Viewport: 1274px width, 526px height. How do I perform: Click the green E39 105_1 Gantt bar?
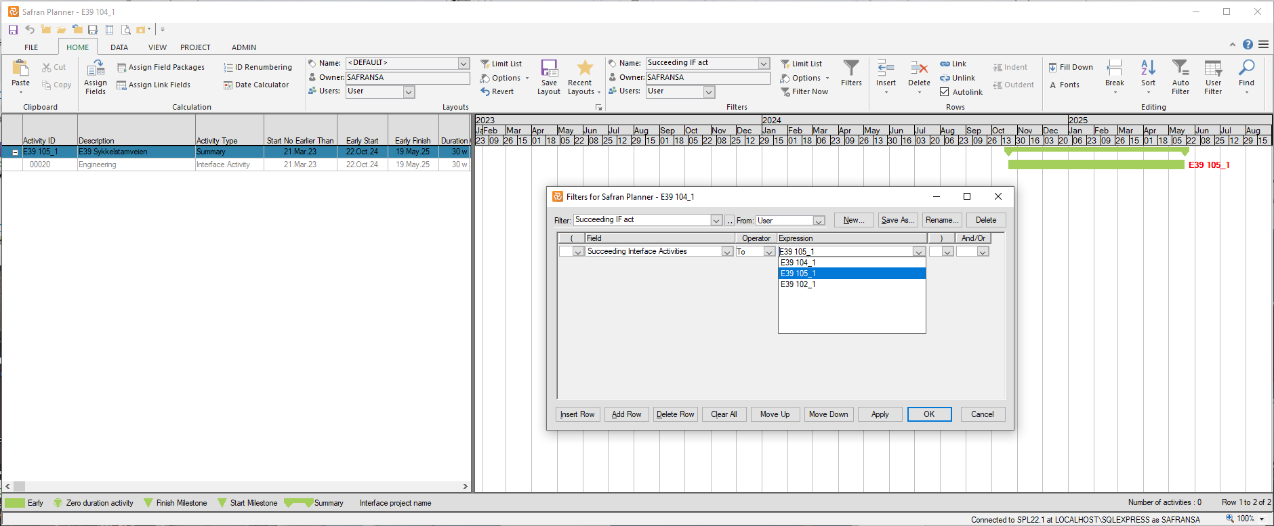[x=1096, y=165]
